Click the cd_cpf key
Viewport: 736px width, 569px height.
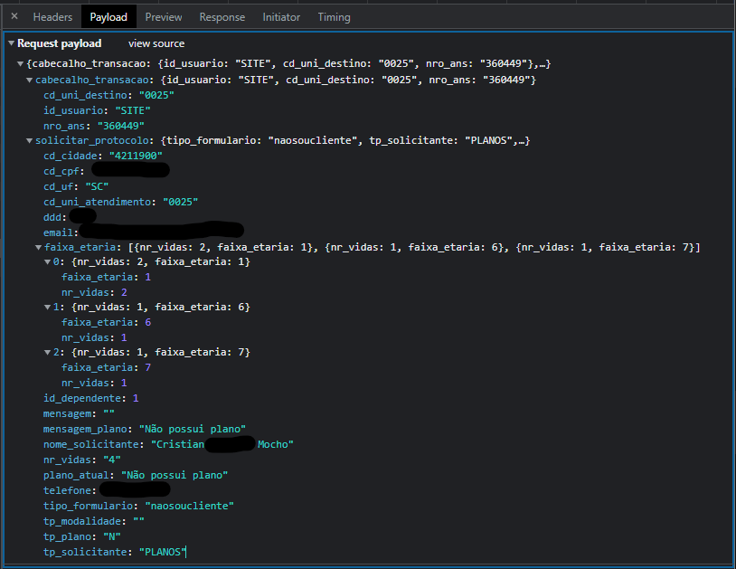click(61, 171)
